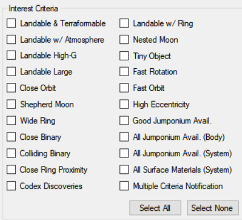Enable the Landable & Terraformable checkbox
242x220 pixels.
click(x=11, y=23)
